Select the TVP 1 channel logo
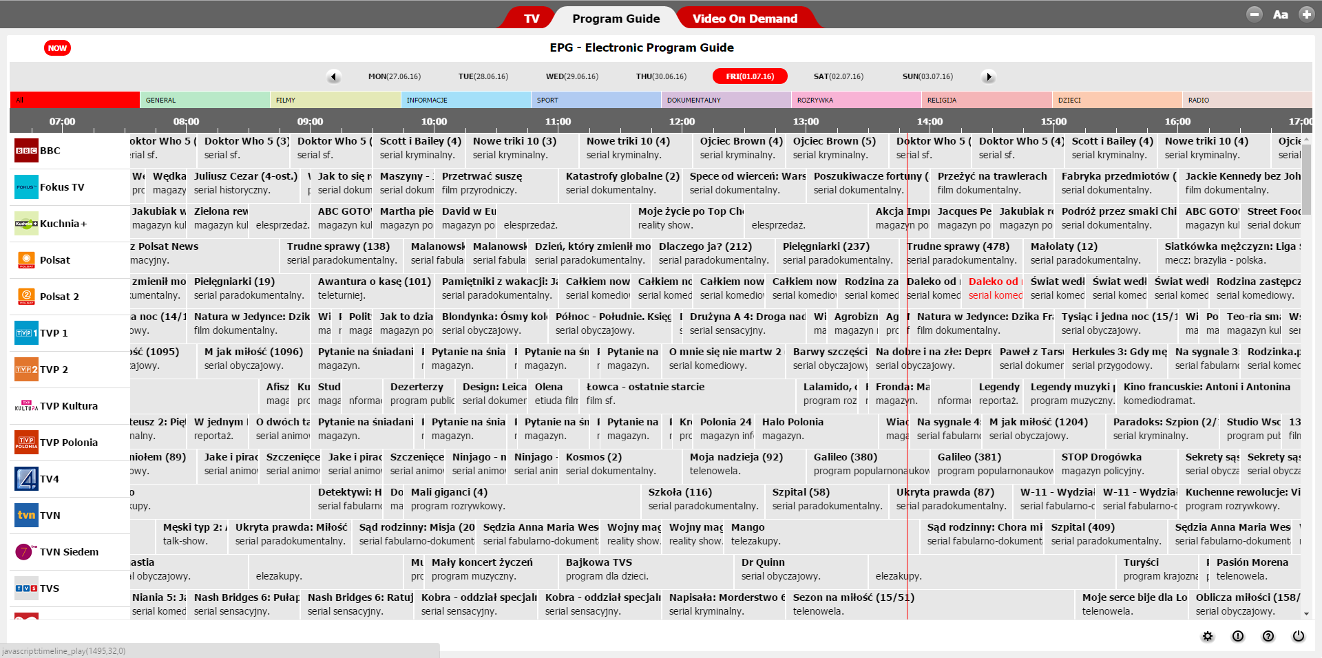This screenshot has height=658, width=1322. click(26, 332)
